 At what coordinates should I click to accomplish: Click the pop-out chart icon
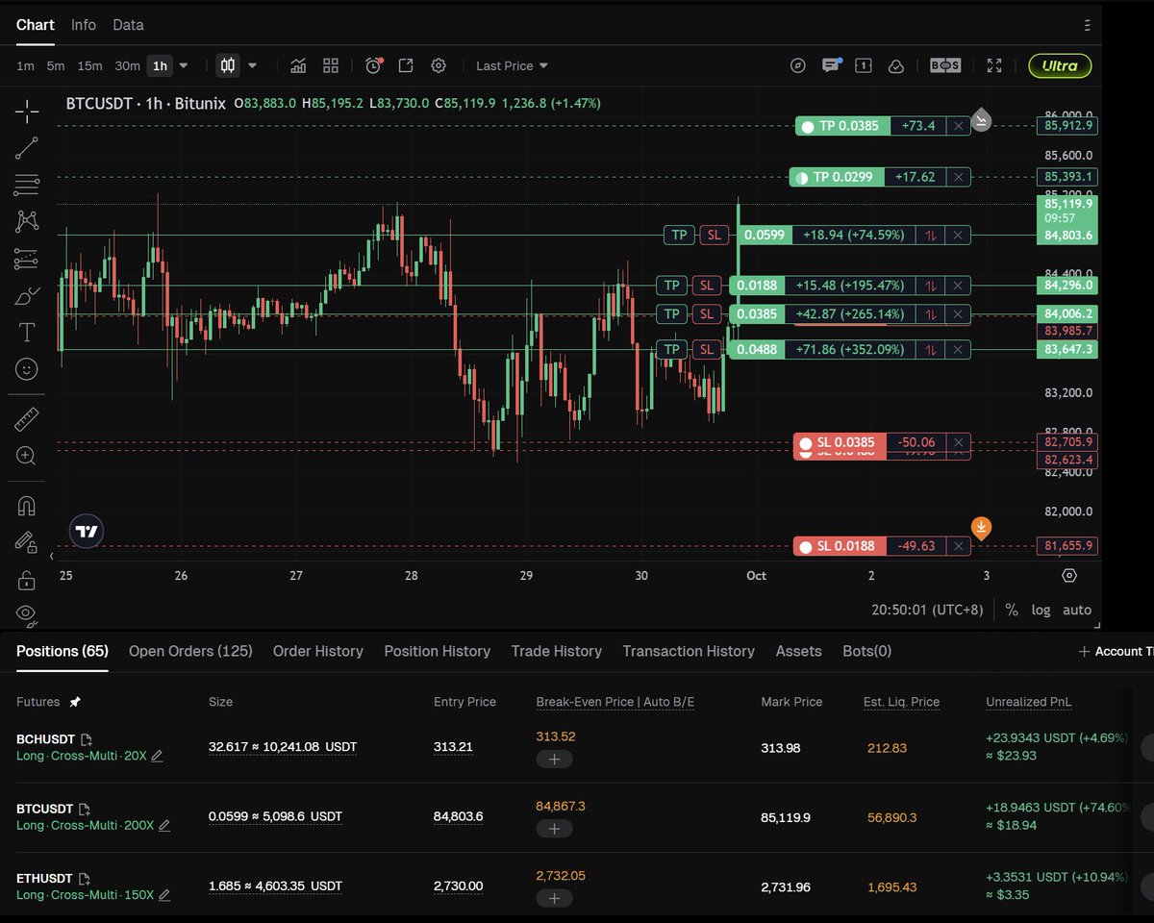point(406,65)
